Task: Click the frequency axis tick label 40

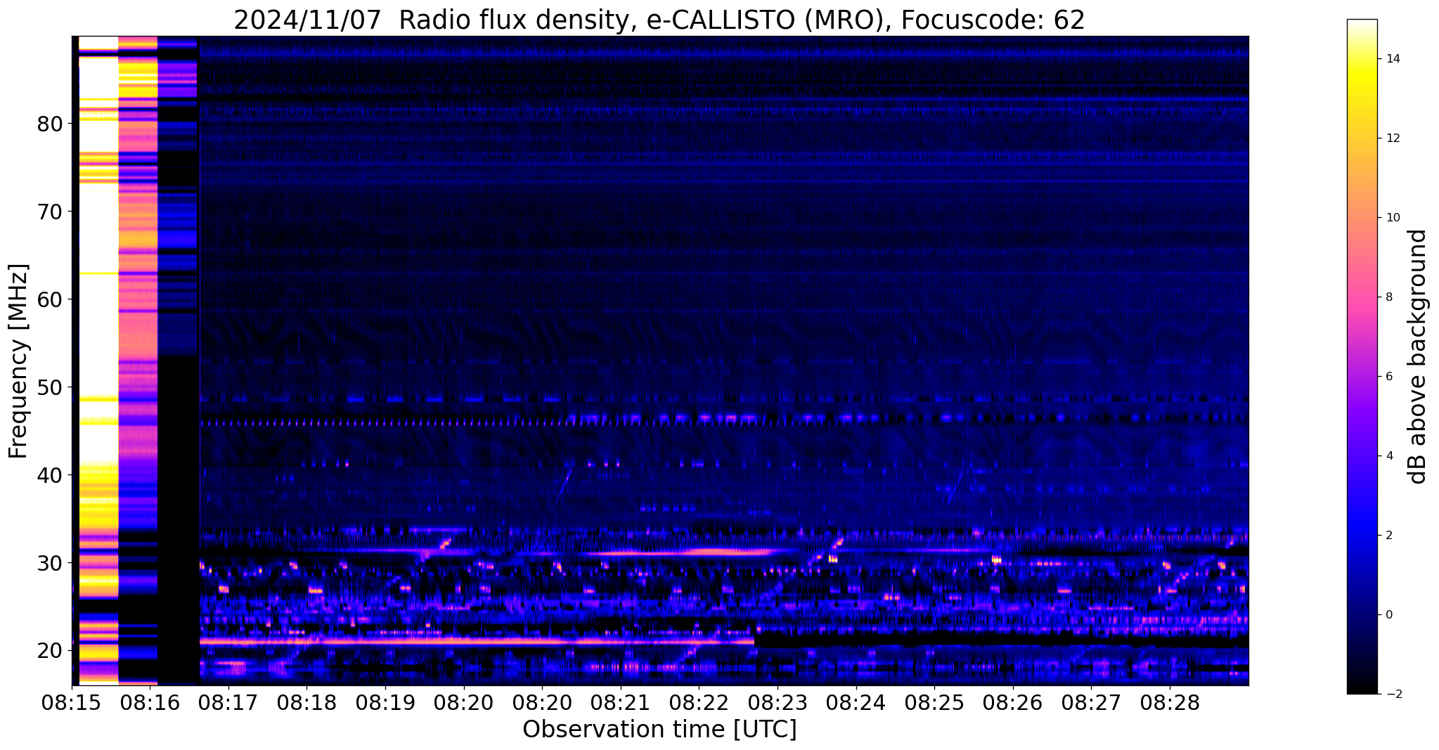Action: [x=49, y=475]
